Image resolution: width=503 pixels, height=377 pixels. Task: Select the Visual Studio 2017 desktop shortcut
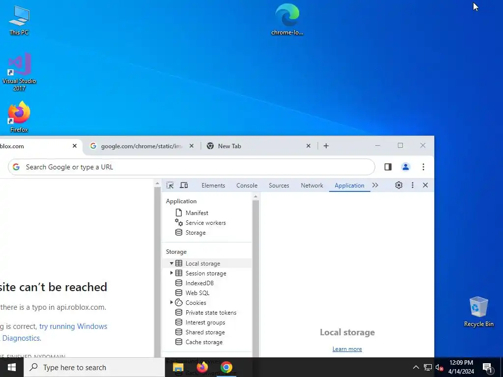tap(19, 72)
